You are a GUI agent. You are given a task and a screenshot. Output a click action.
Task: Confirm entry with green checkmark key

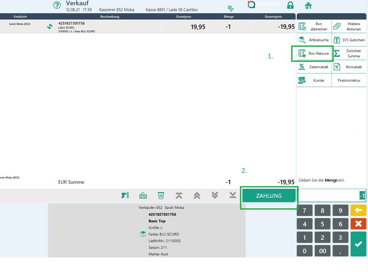click(x=358, y=244)
